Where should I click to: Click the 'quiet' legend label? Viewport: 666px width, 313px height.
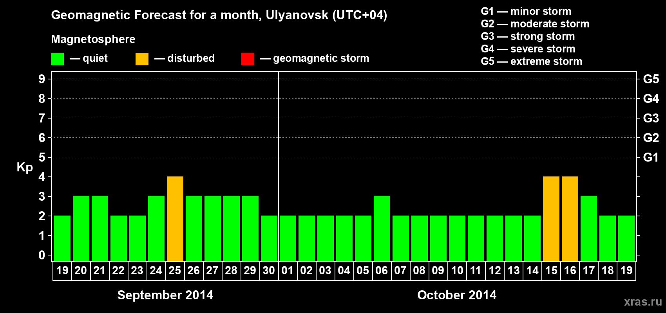[95, 59]
